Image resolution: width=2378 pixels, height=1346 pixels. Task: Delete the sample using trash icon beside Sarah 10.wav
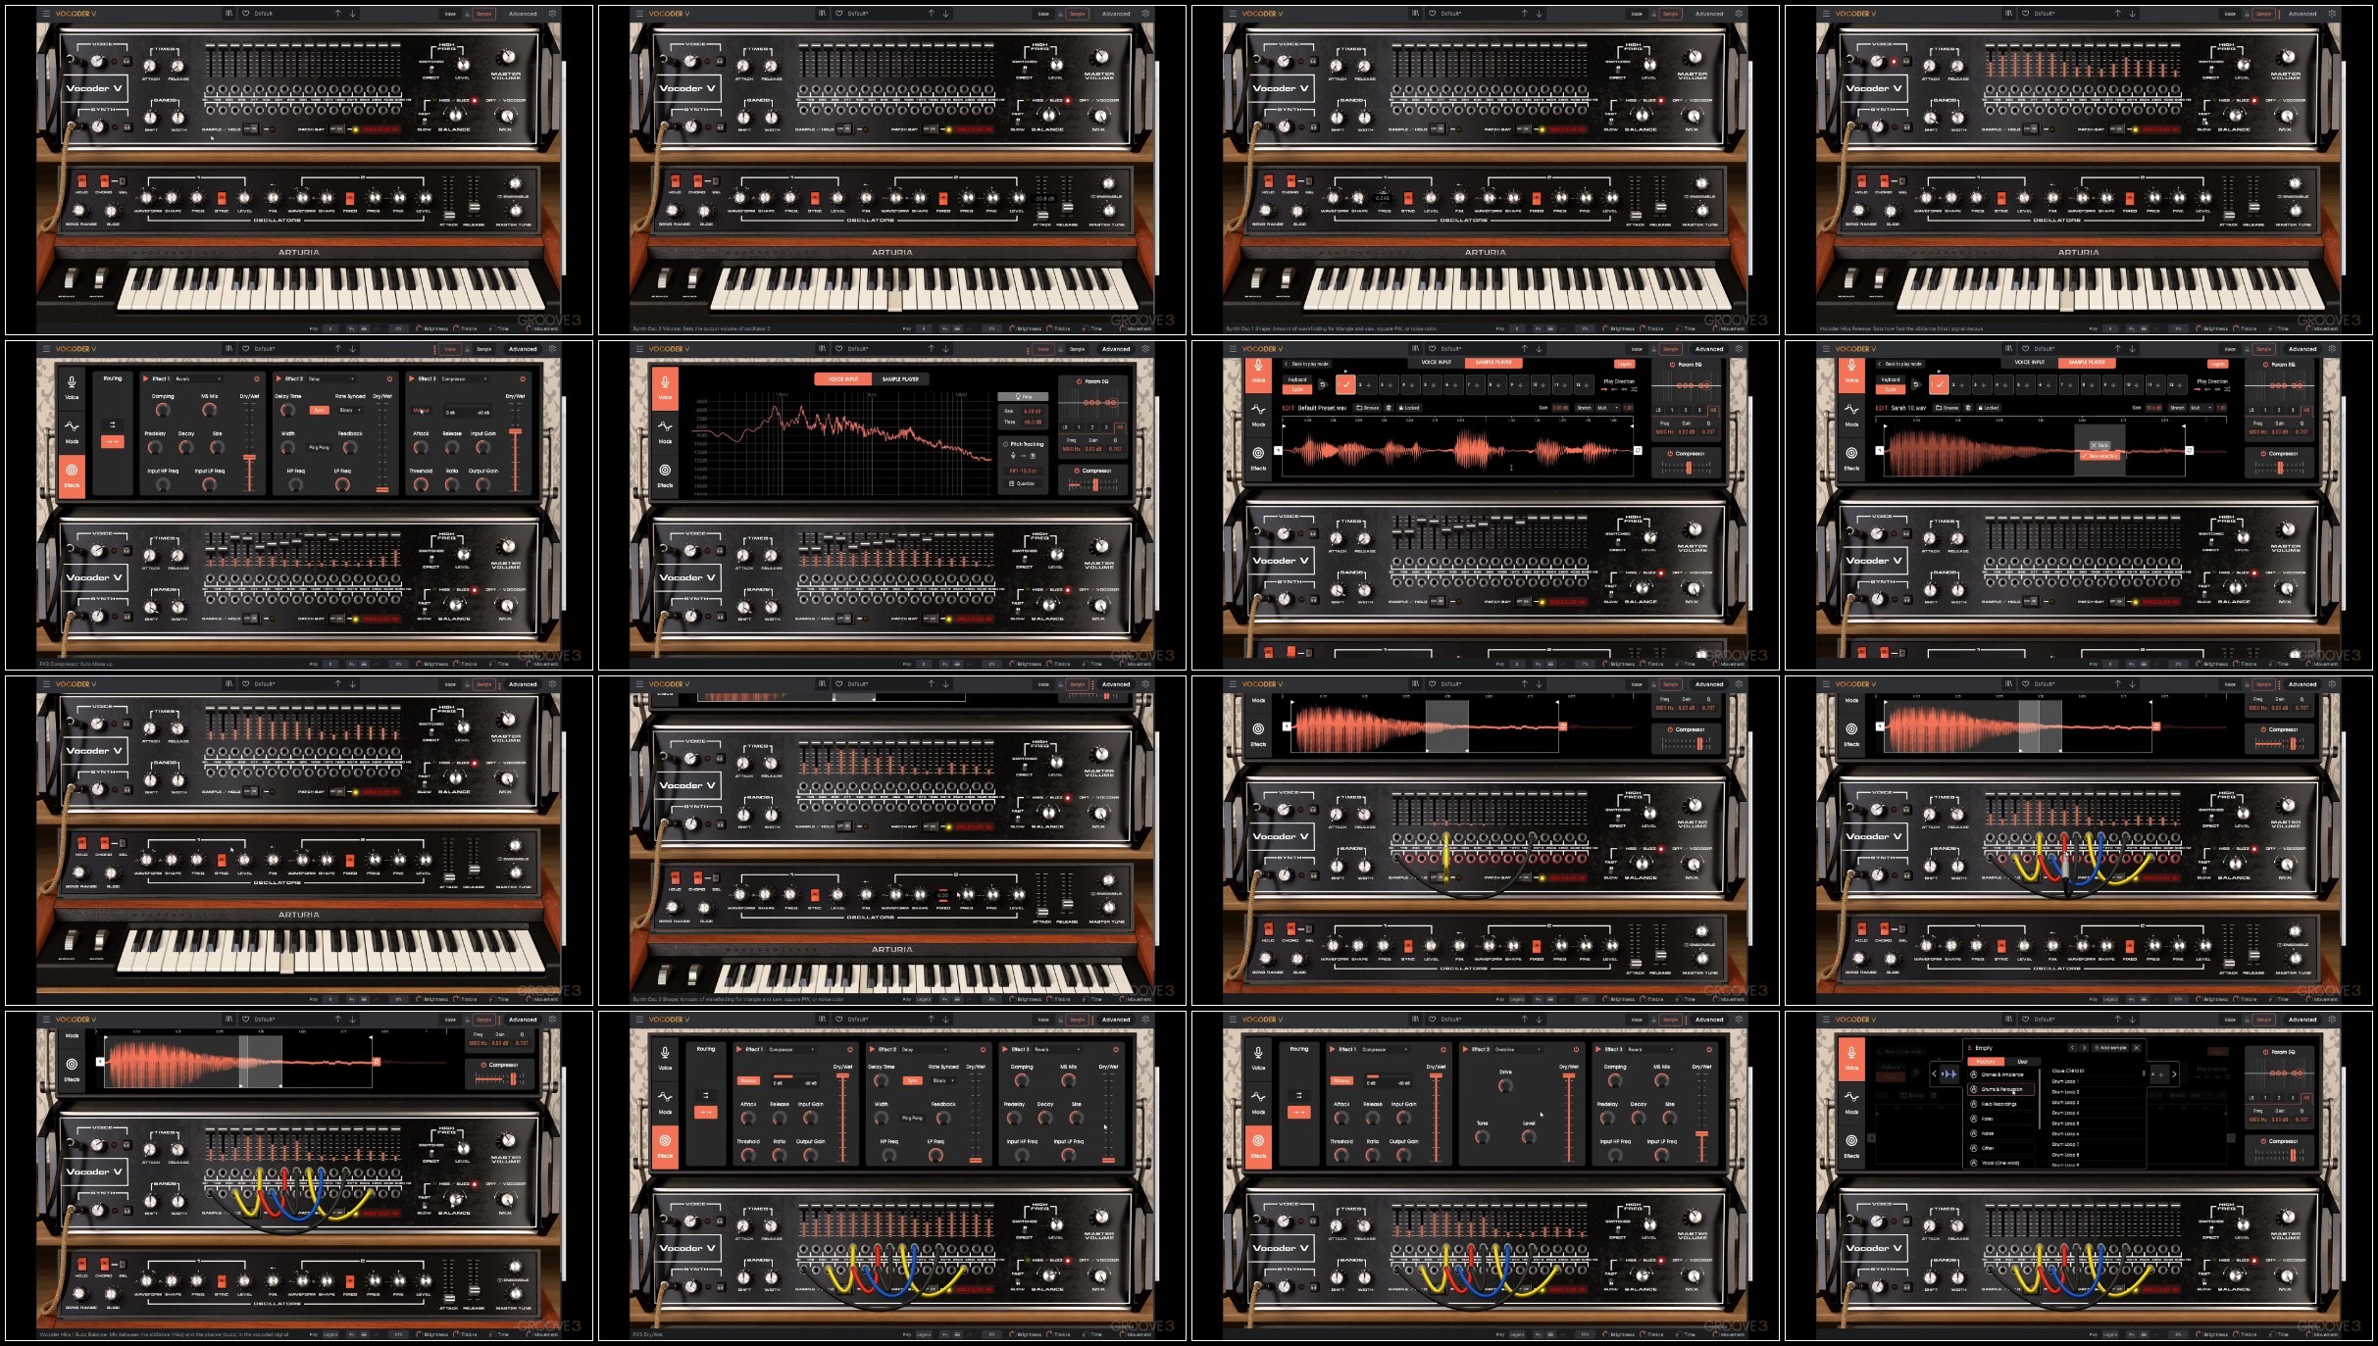pyautogui.click(x=1968, y=408)
